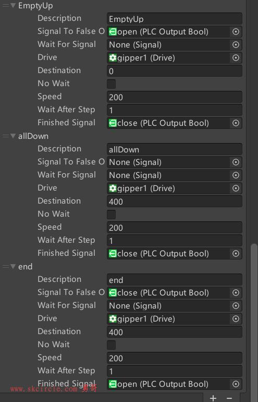
Task: Toggle No Wait checkbox under end step
Action: click(111, 345)
